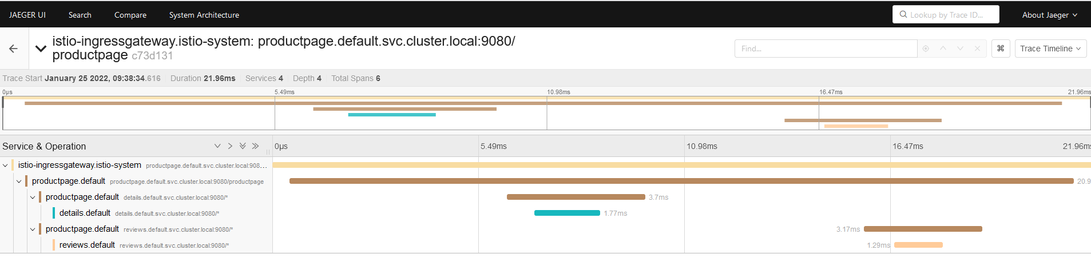Click trace ID c73d131 text
This screenshot has width=1091, height=262.
152,56
